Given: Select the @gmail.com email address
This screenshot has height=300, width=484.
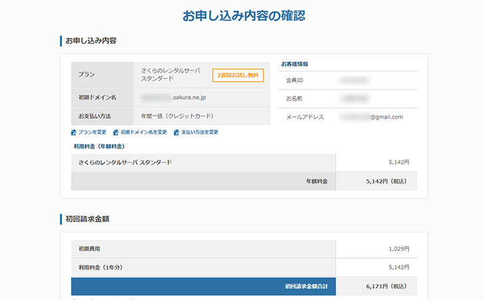Looking at the screenshot, I should (372, 117).
